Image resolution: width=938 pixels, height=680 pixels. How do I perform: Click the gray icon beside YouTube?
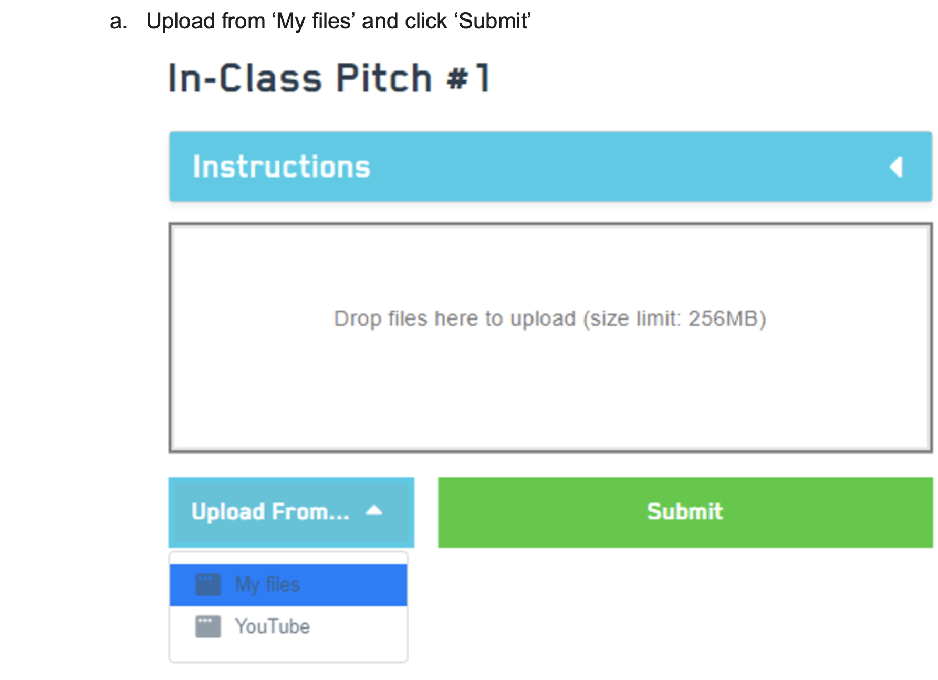point(208,626)
